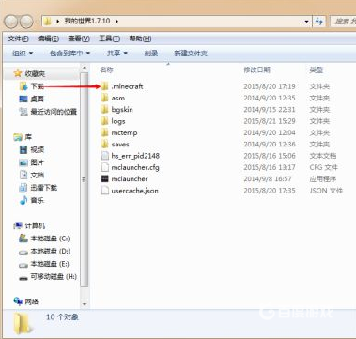This screenshot has width=356, height=339.
Task: Open 下载 in favorites
Action: (x=38, y=86)
